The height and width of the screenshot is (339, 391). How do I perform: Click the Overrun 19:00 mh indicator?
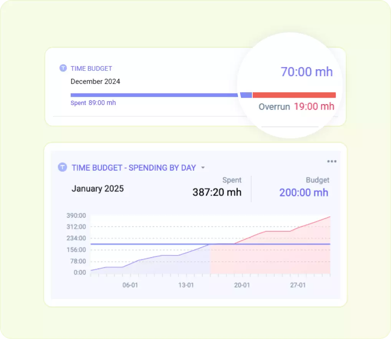pyautogui.click(x=296, y=107)
